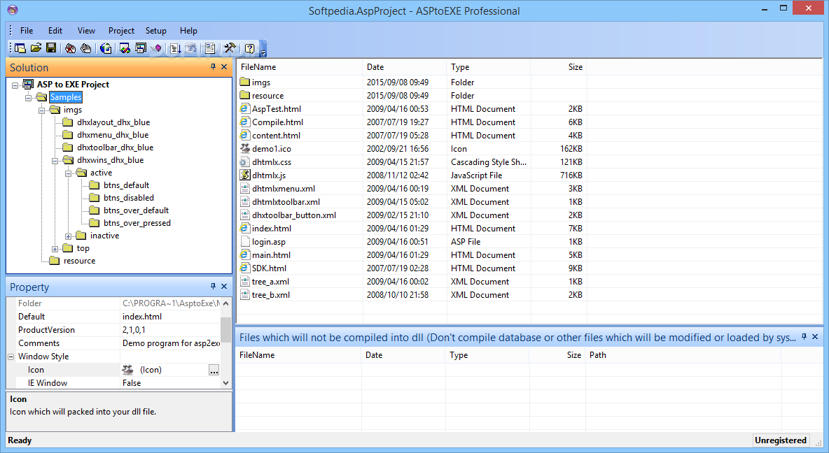Image resolution: width=829 pixels, height=453 pixels.
Task: Select the Samples folder in tree
Action: [x=66, y=97]
